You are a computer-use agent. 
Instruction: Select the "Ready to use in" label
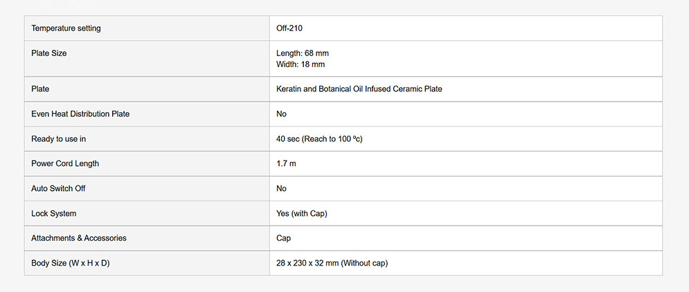click(x=58, y=139)
